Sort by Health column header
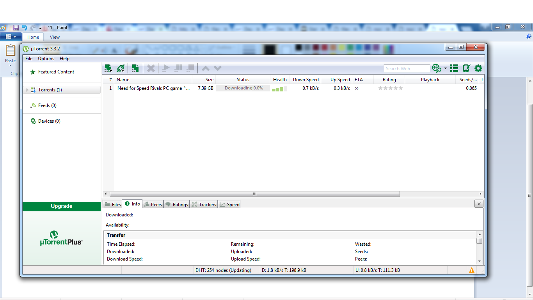The height and width of the screenshot is (300, 533). [280, 80]
